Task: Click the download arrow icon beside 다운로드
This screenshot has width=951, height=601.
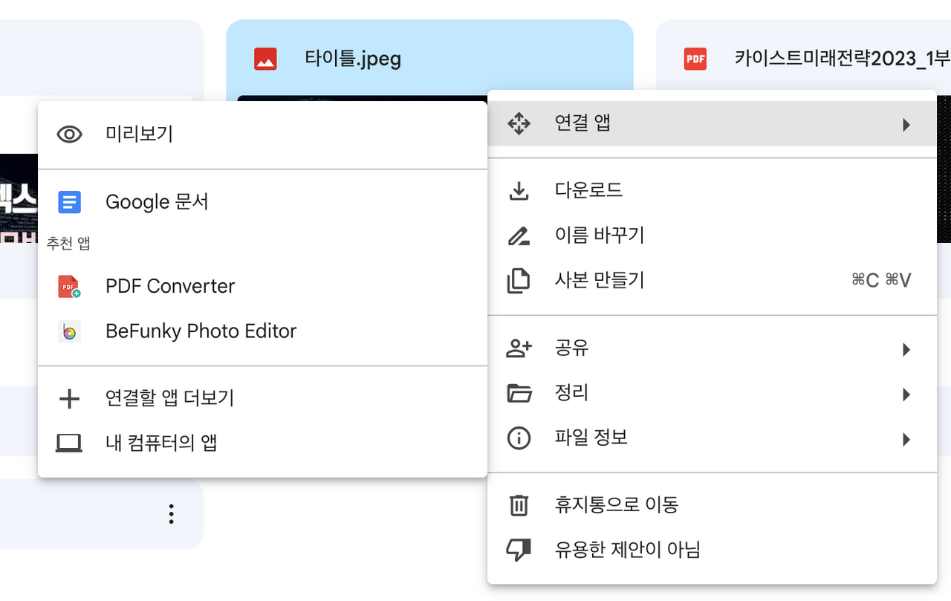Action: [519, 191]
